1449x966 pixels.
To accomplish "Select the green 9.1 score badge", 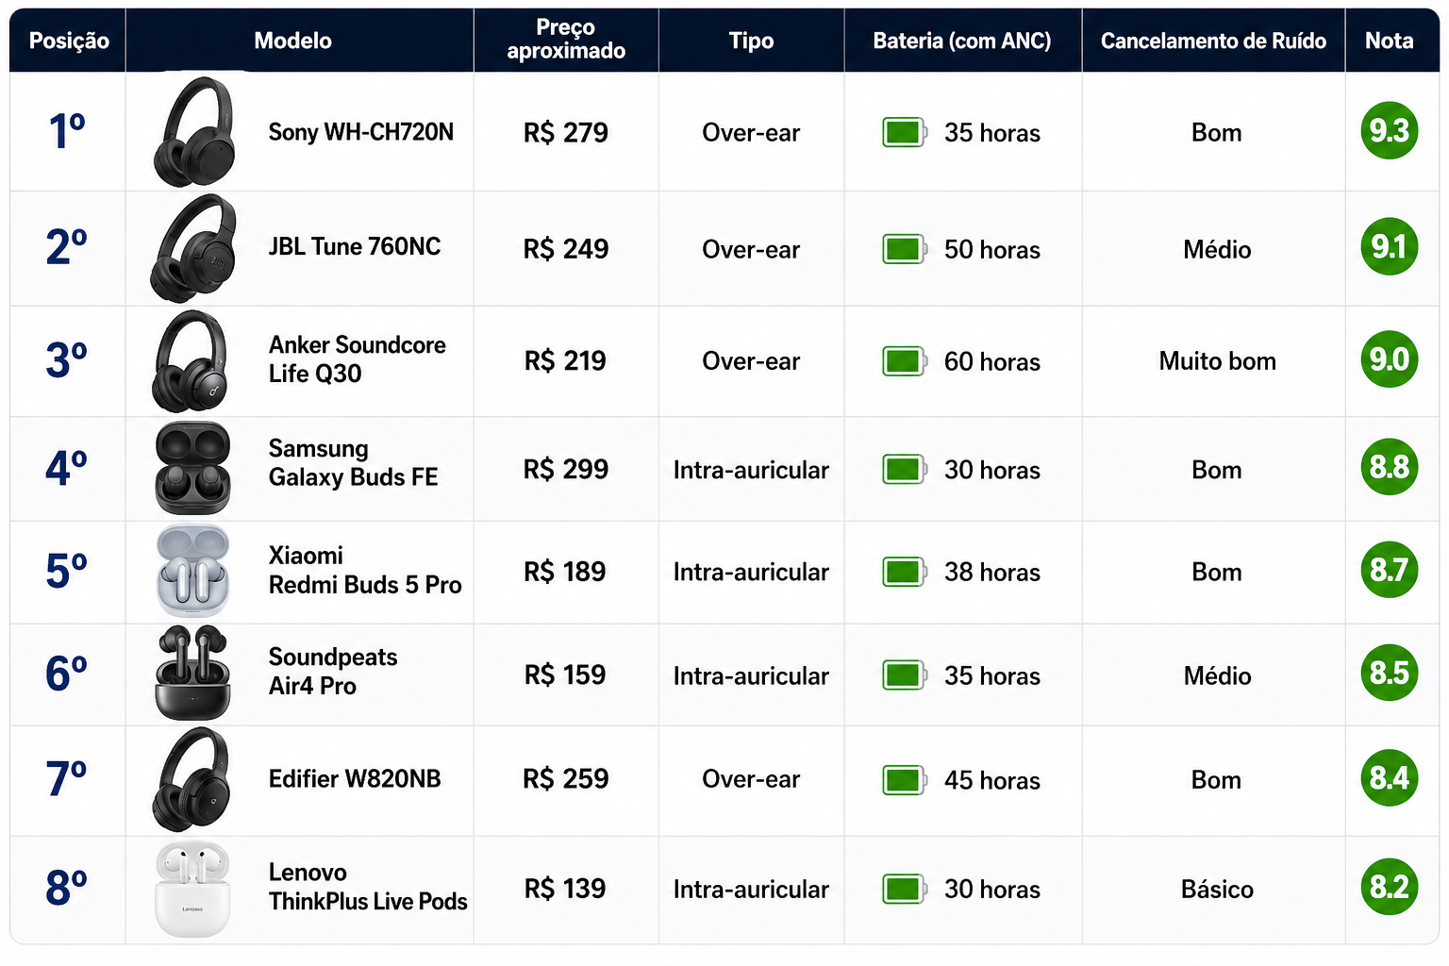I will (x=1390, y=246).
